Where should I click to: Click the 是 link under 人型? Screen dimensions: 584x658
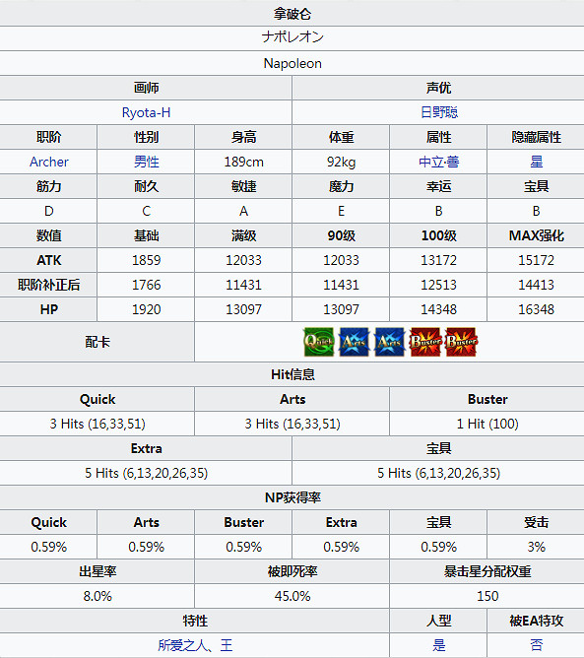click(x=439, y=645)
